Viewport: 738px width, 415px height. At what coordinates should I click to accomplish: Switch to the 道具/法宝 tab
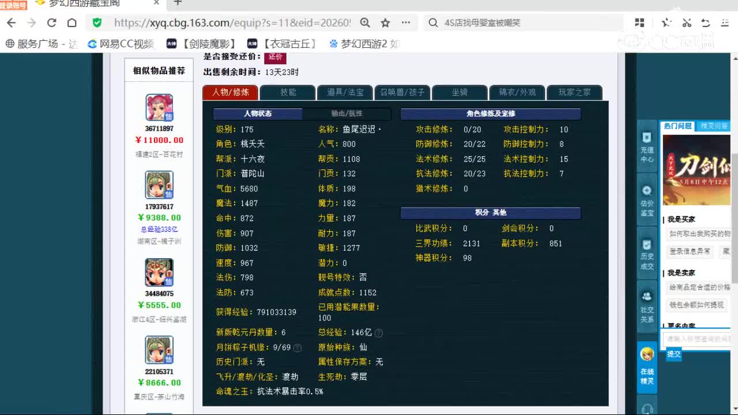[x=345, y=92]
